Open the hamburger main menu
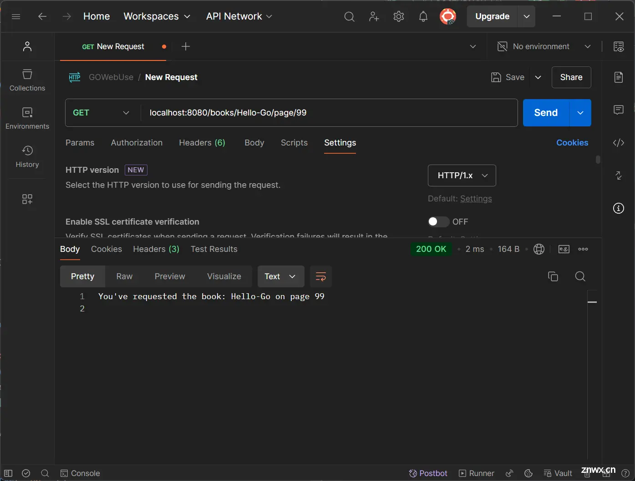The height and width of the screenshot is (481, 635). [x=16, y=16]
